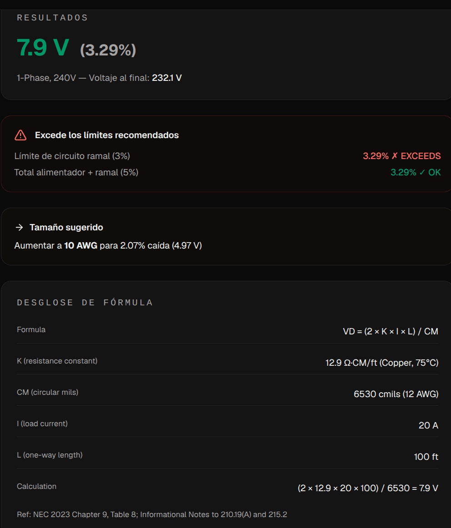Image resolution: width=451 pixels, height=528 pixels.
Task: Click the 12.9 Ω·CM/ft (Copper, 75°C) value
Action: (x=381, y=363)
